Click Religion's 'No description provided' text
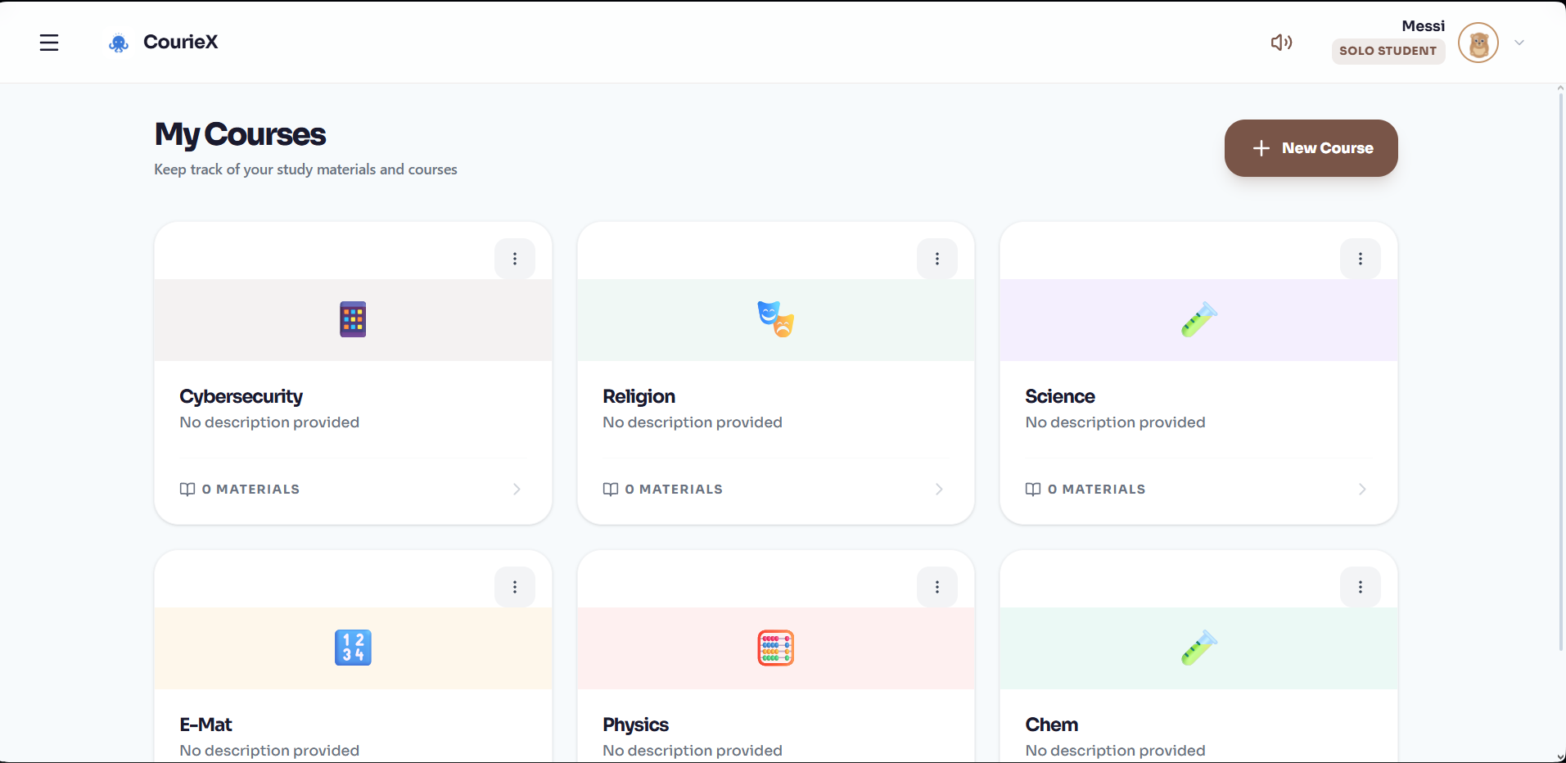The width and height of the screenshot is (1566, 763). tap(693, 422)
